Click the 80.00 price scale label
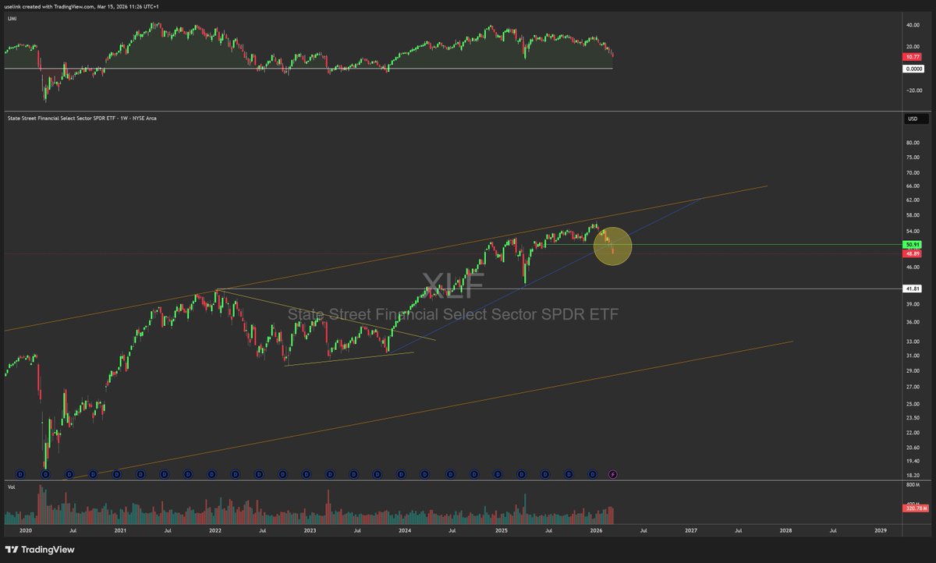 (913, 143)
